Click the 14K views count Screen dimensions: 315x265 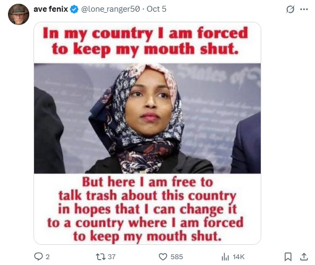[x=238, y=257]
